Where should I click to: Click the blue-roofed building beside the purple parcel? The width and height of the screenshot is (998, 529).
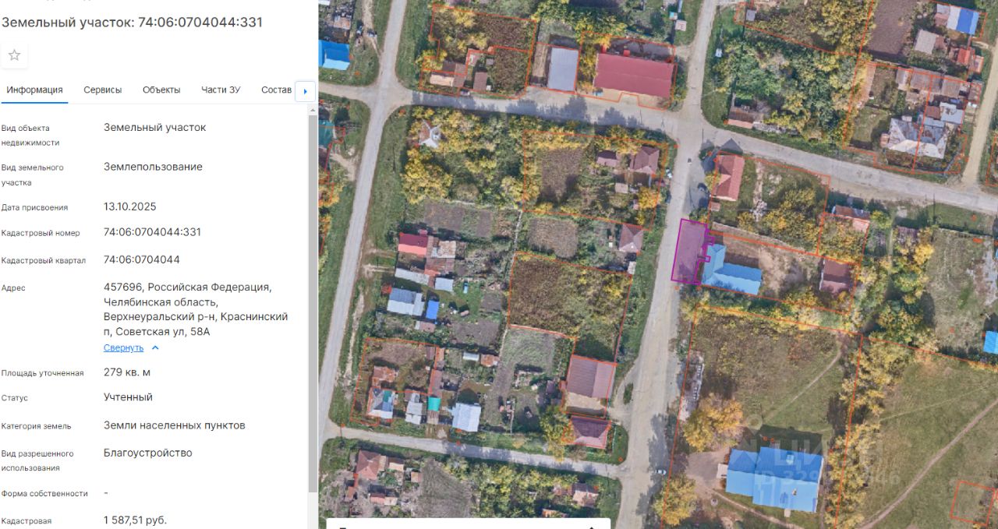731,272
